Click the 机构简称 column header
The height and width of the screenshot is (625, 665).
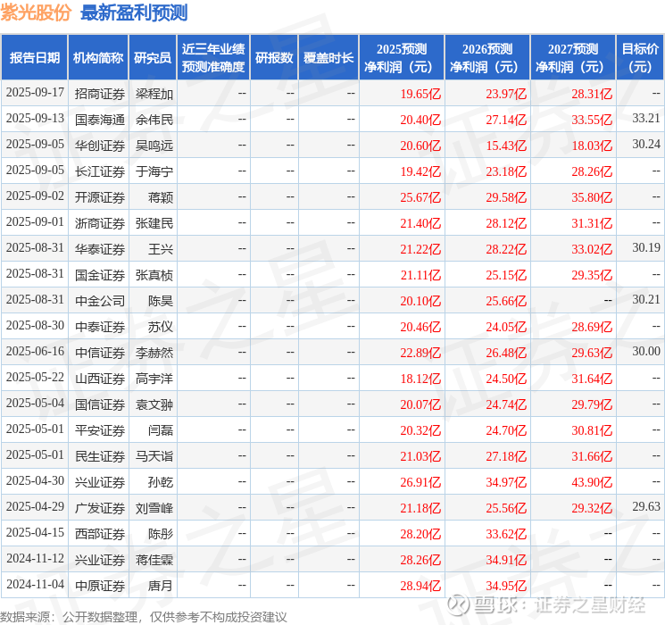click(98, 58)
